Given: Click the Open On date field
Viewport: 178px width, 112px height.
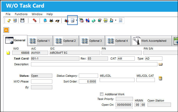Looking at the screenshot, I should point(124,105).
